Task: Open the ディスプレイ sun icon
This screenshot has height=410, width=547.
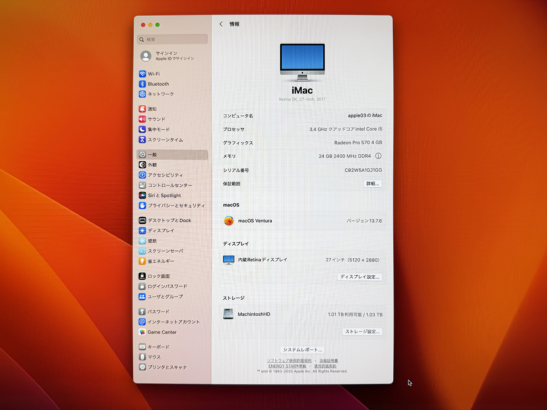Action: tap(143, 231)
